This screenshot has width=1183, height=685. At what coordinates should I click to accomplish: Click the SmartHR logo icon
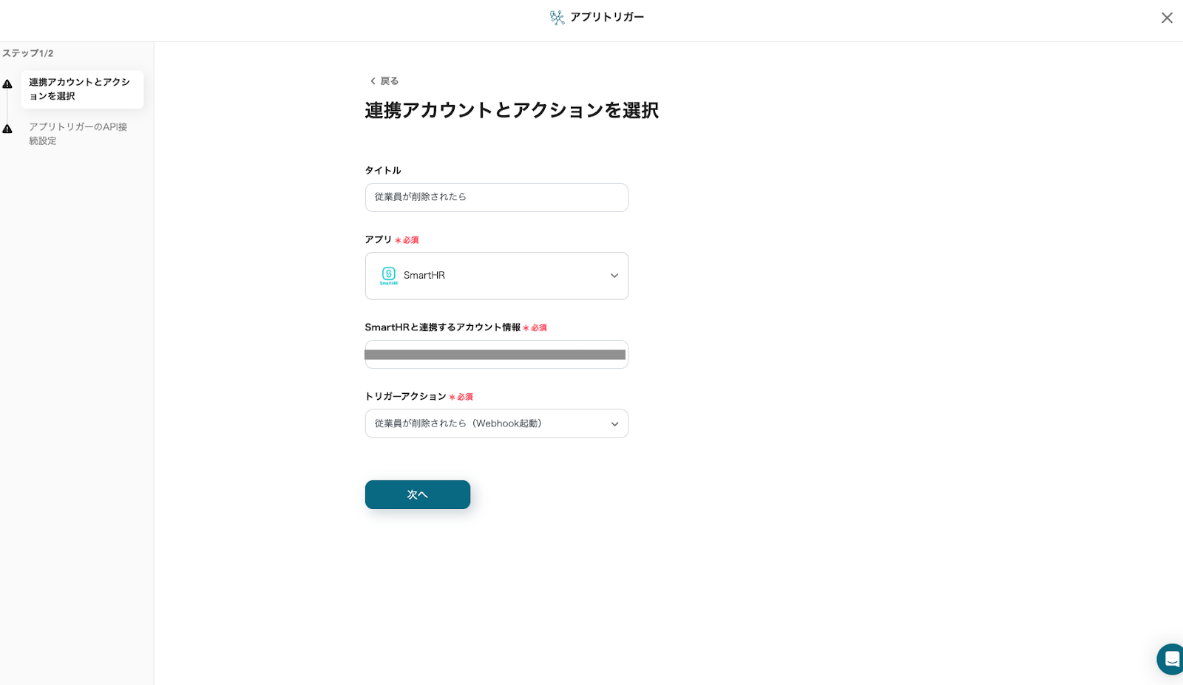pyautogui.click(x=388, y=276)
